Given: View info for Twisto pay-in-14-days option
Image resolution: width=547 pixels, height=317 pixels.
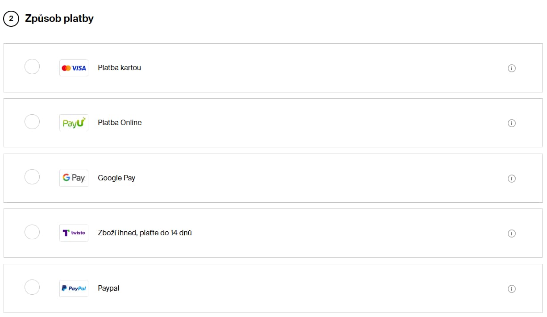Looking at the screenshot, I should tap(512, 234).
